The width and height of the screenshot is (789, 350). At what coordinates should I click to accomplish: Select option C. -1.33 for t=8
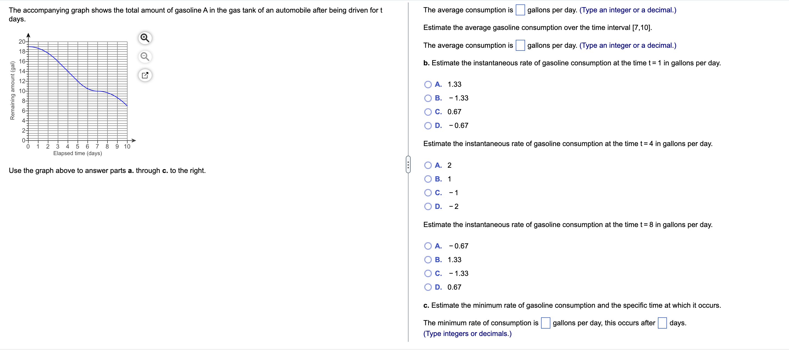[x=428, y=273]
